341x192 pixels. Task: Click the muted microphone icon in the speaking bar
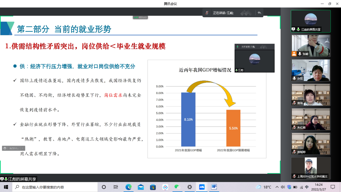tap(207, 13)
